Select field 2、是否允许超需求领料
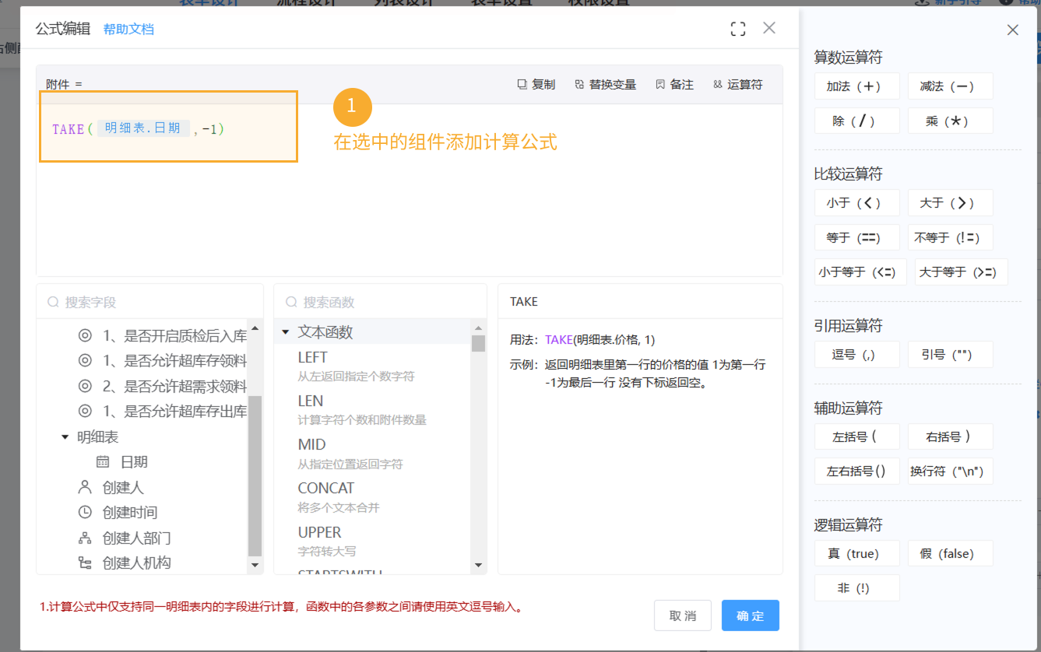Image resolution: width=1041 pixels, height=652 pixels. pyautogui.click(x=162, y=387)
